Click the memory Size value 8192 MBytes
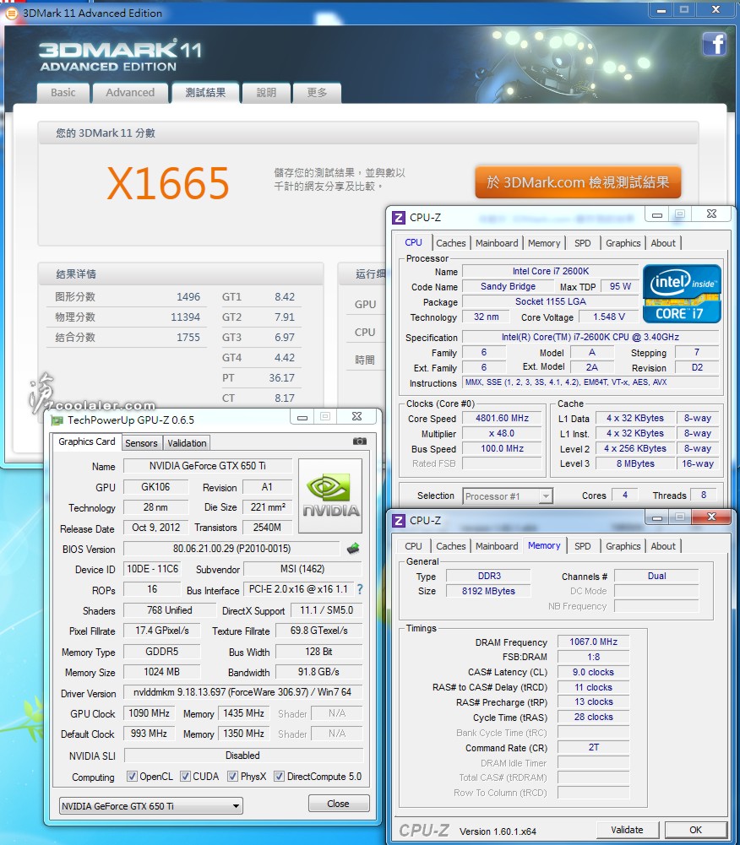Viewport: 740px width, 845px height. pos(488,591)
